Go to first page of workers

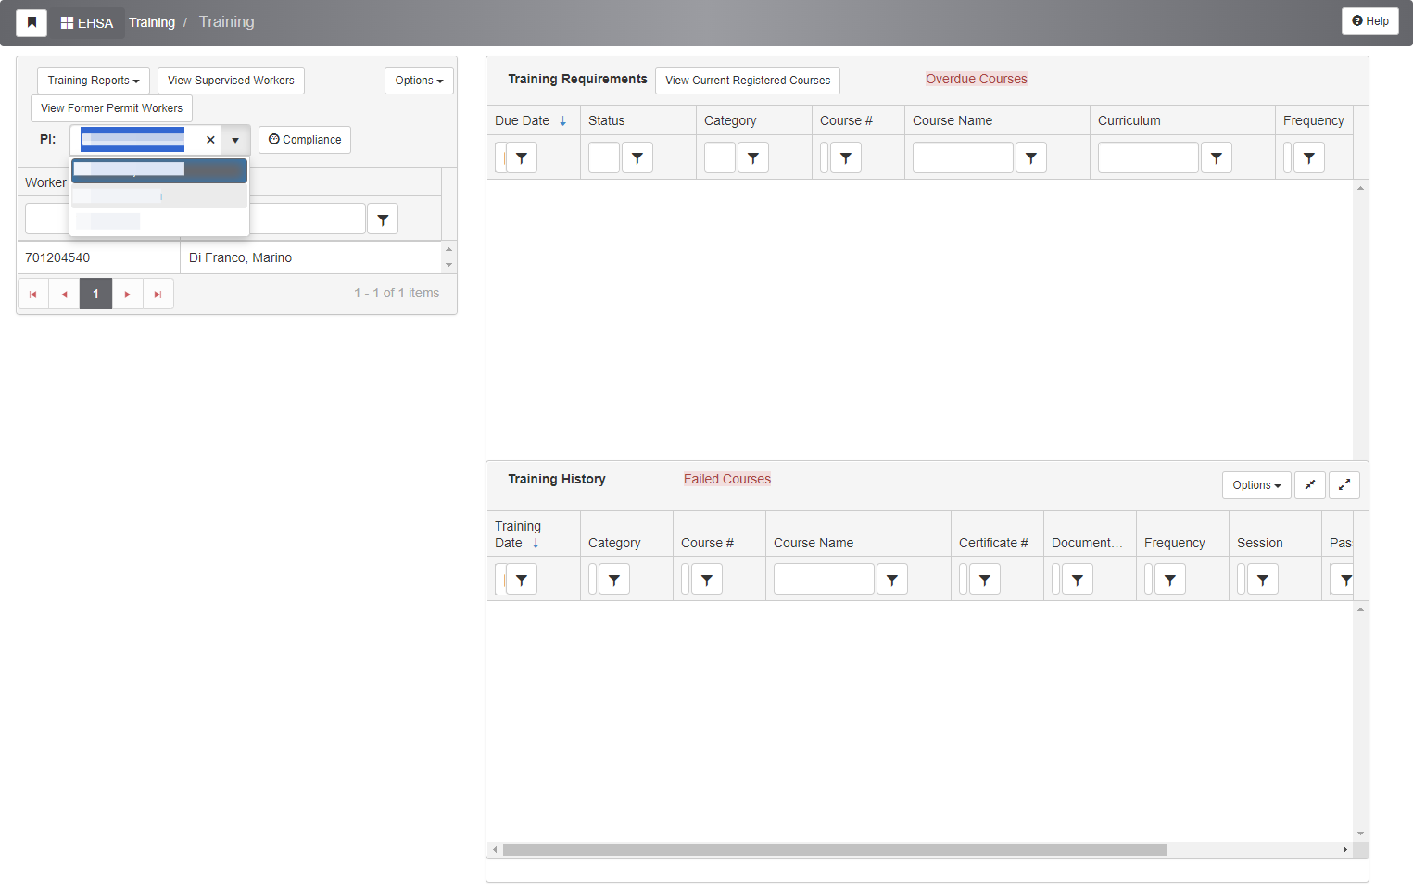pos(33,294)
